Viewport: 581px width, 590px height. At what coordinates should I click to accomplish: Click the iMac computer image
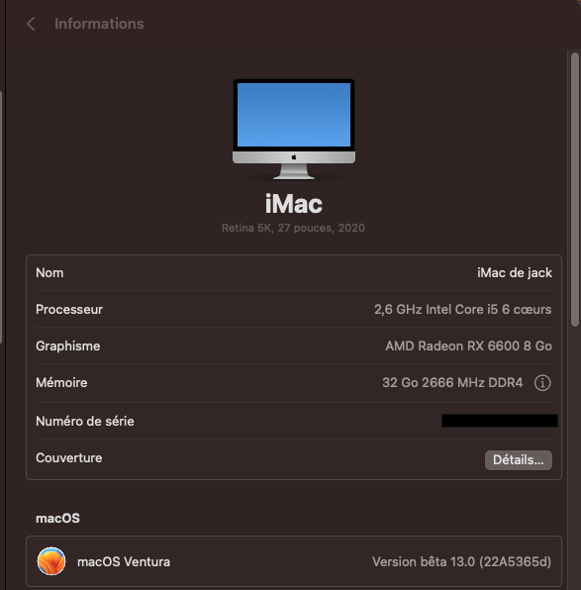pyautogui.click(x=294, y=129)
